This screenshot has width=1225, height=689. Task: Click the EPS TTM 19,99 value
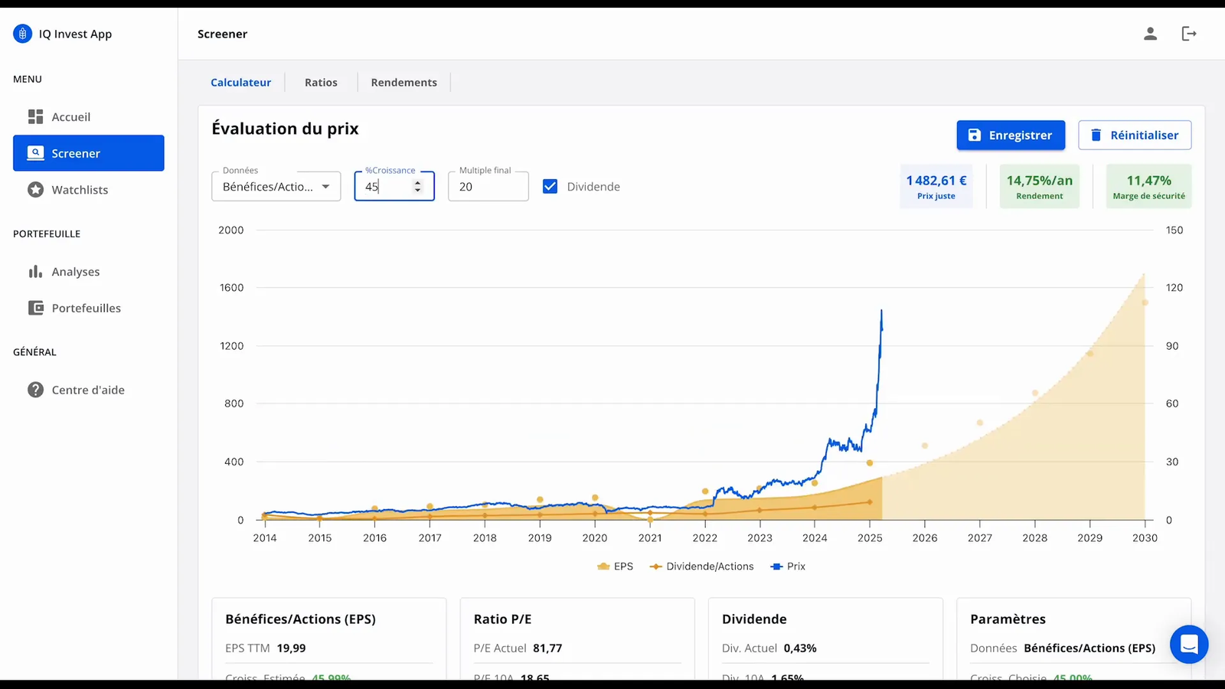(x=291, y=648)
